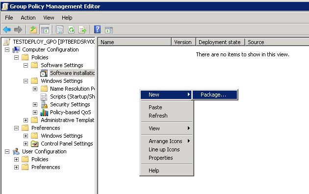Sort by the Version column header
The width and height of the screenshot is (309, 194).
[183, 42]
